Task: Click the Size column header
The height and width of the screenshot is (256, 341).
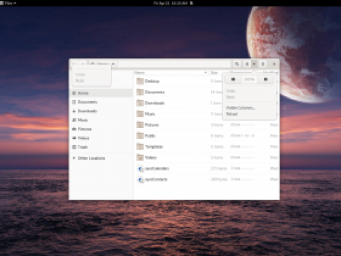Action: click(218, 73)
